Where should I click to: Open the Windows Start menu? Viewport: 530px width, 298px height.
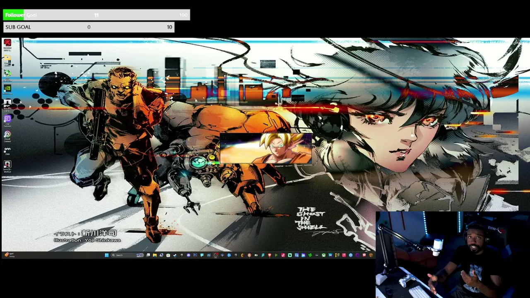click(x=106, y=255)
